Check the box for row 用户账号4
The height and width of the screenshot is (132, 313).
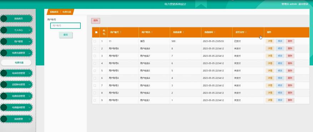(95, 78)
